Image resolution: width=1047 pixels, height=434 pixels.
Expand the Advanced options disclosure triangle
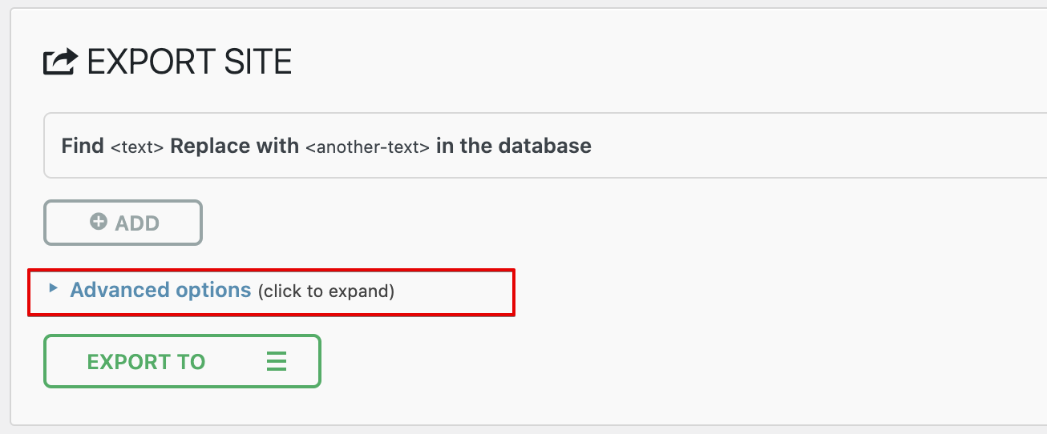53,288
